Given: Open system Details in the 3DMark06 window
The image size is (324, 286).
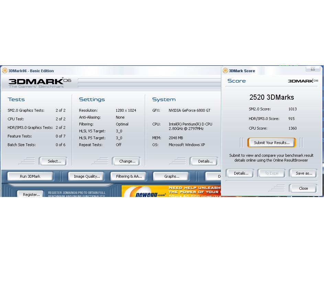Looking at the screenshot, I should (203, 161).
